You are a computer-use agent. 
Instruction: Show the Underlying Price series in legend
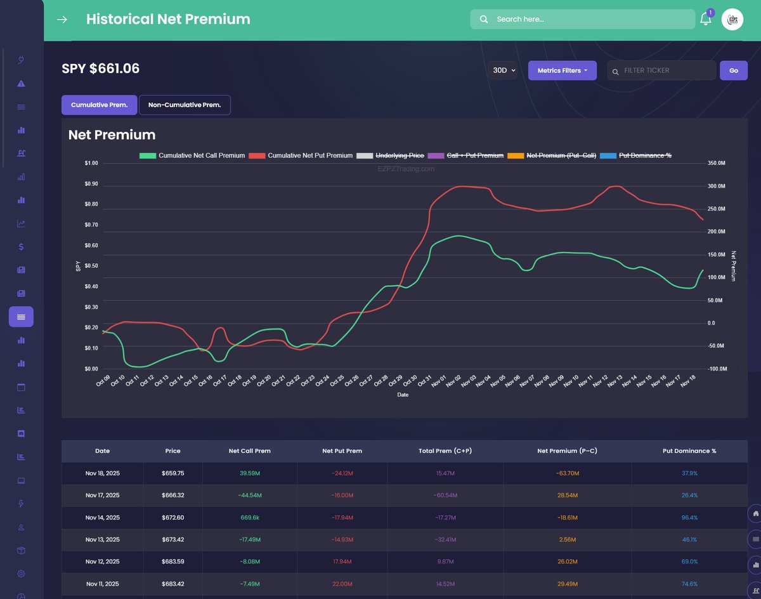pos(391,155)
